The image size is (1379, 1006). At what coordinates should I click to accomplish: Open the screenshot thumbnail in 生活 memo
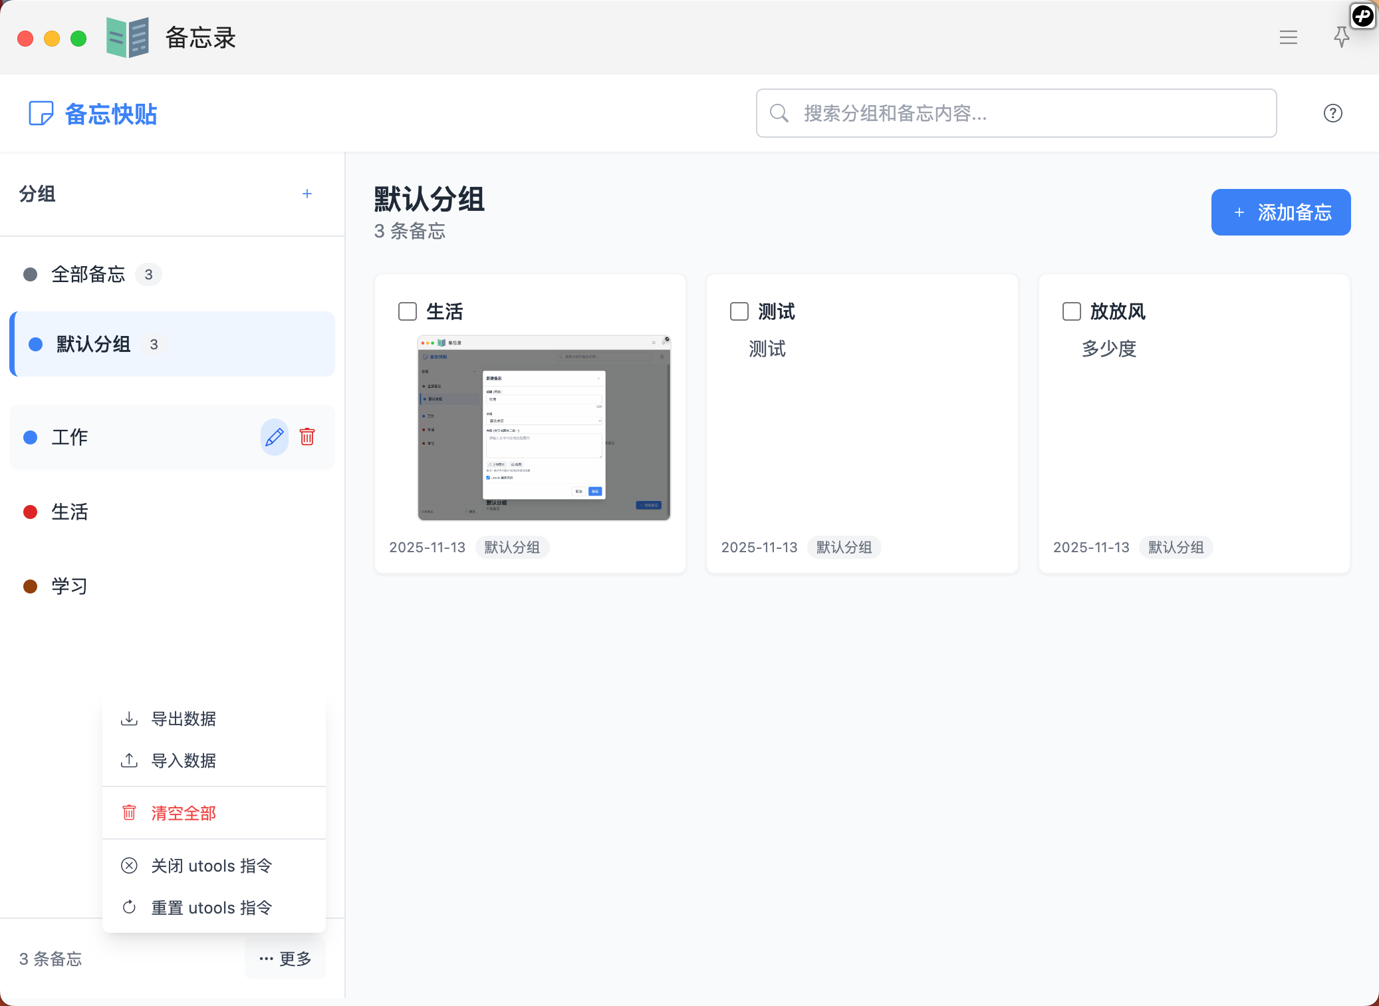click(x=543, y=428)
